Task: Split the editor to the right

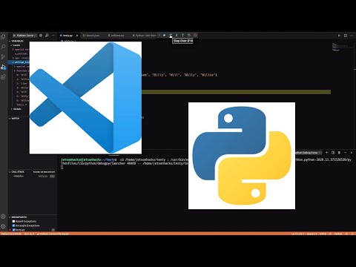Action: 346,36
